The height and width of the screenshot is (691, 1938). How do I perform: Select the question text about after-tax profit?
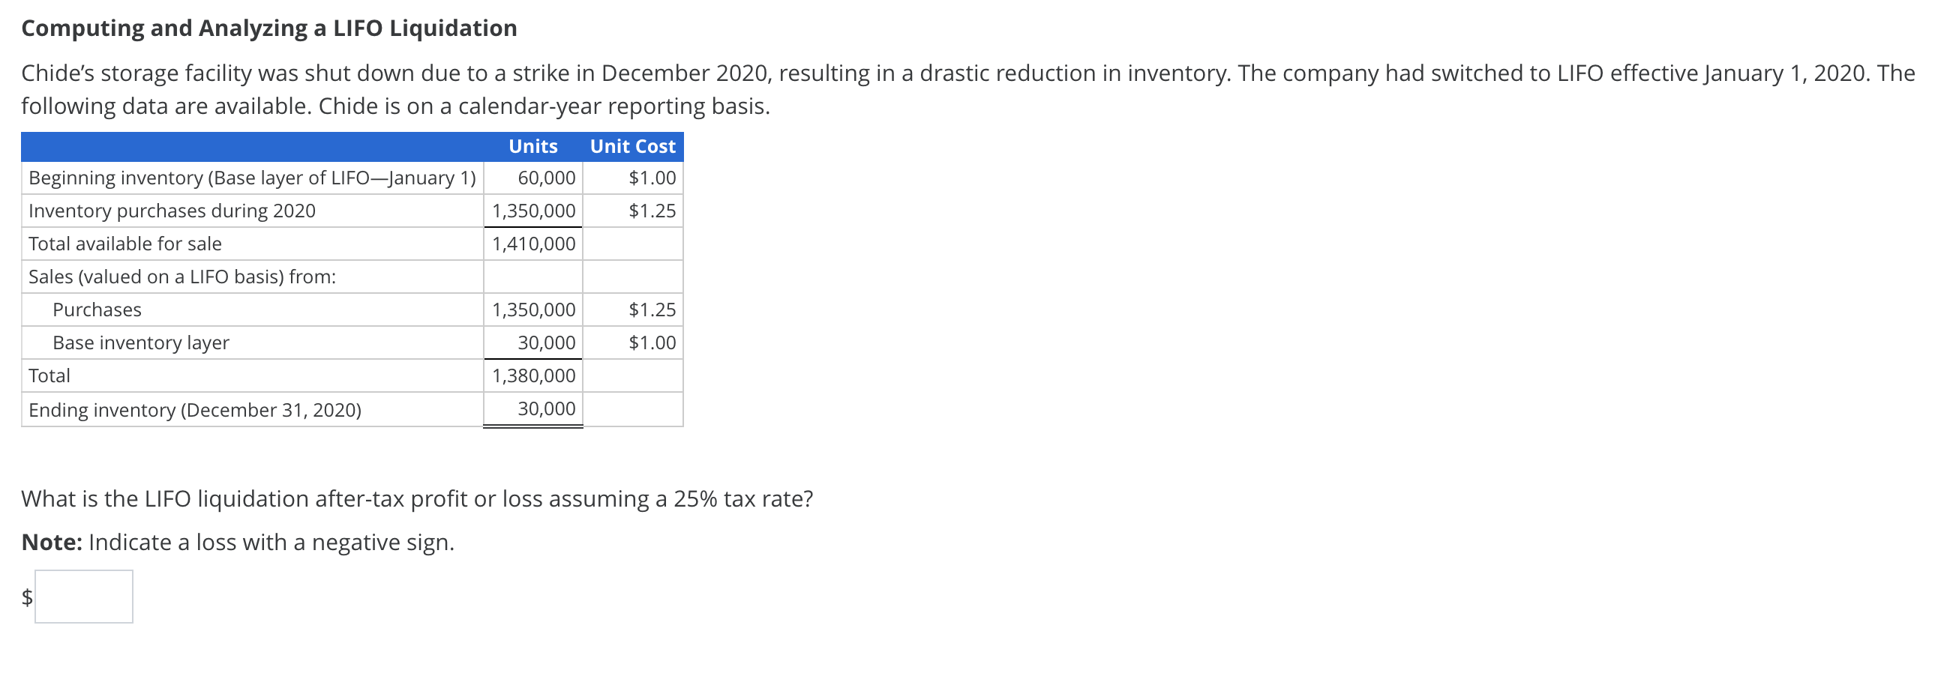pos(417,497)
